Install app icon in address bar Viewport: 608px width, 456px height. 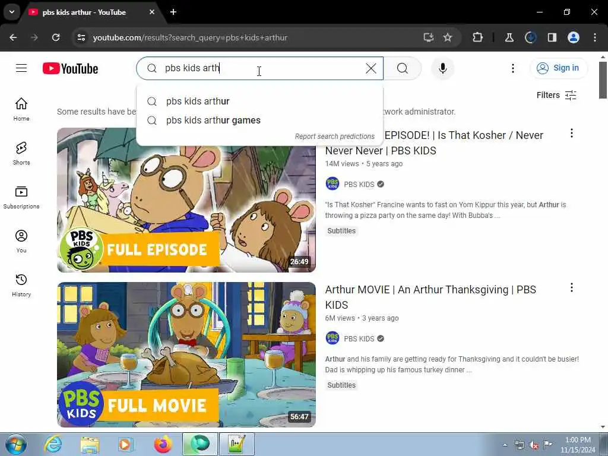[428, 37]
